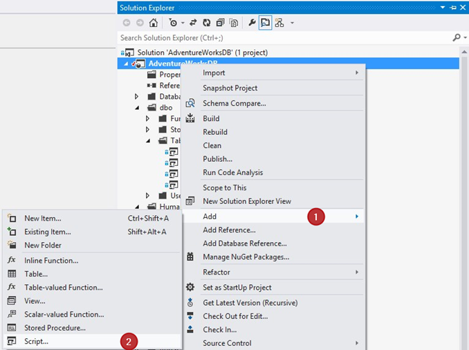Click the Home icon in Solution Explorer toolbar
The height and width of the screenshot is (350, 469).
click(154, 23)
